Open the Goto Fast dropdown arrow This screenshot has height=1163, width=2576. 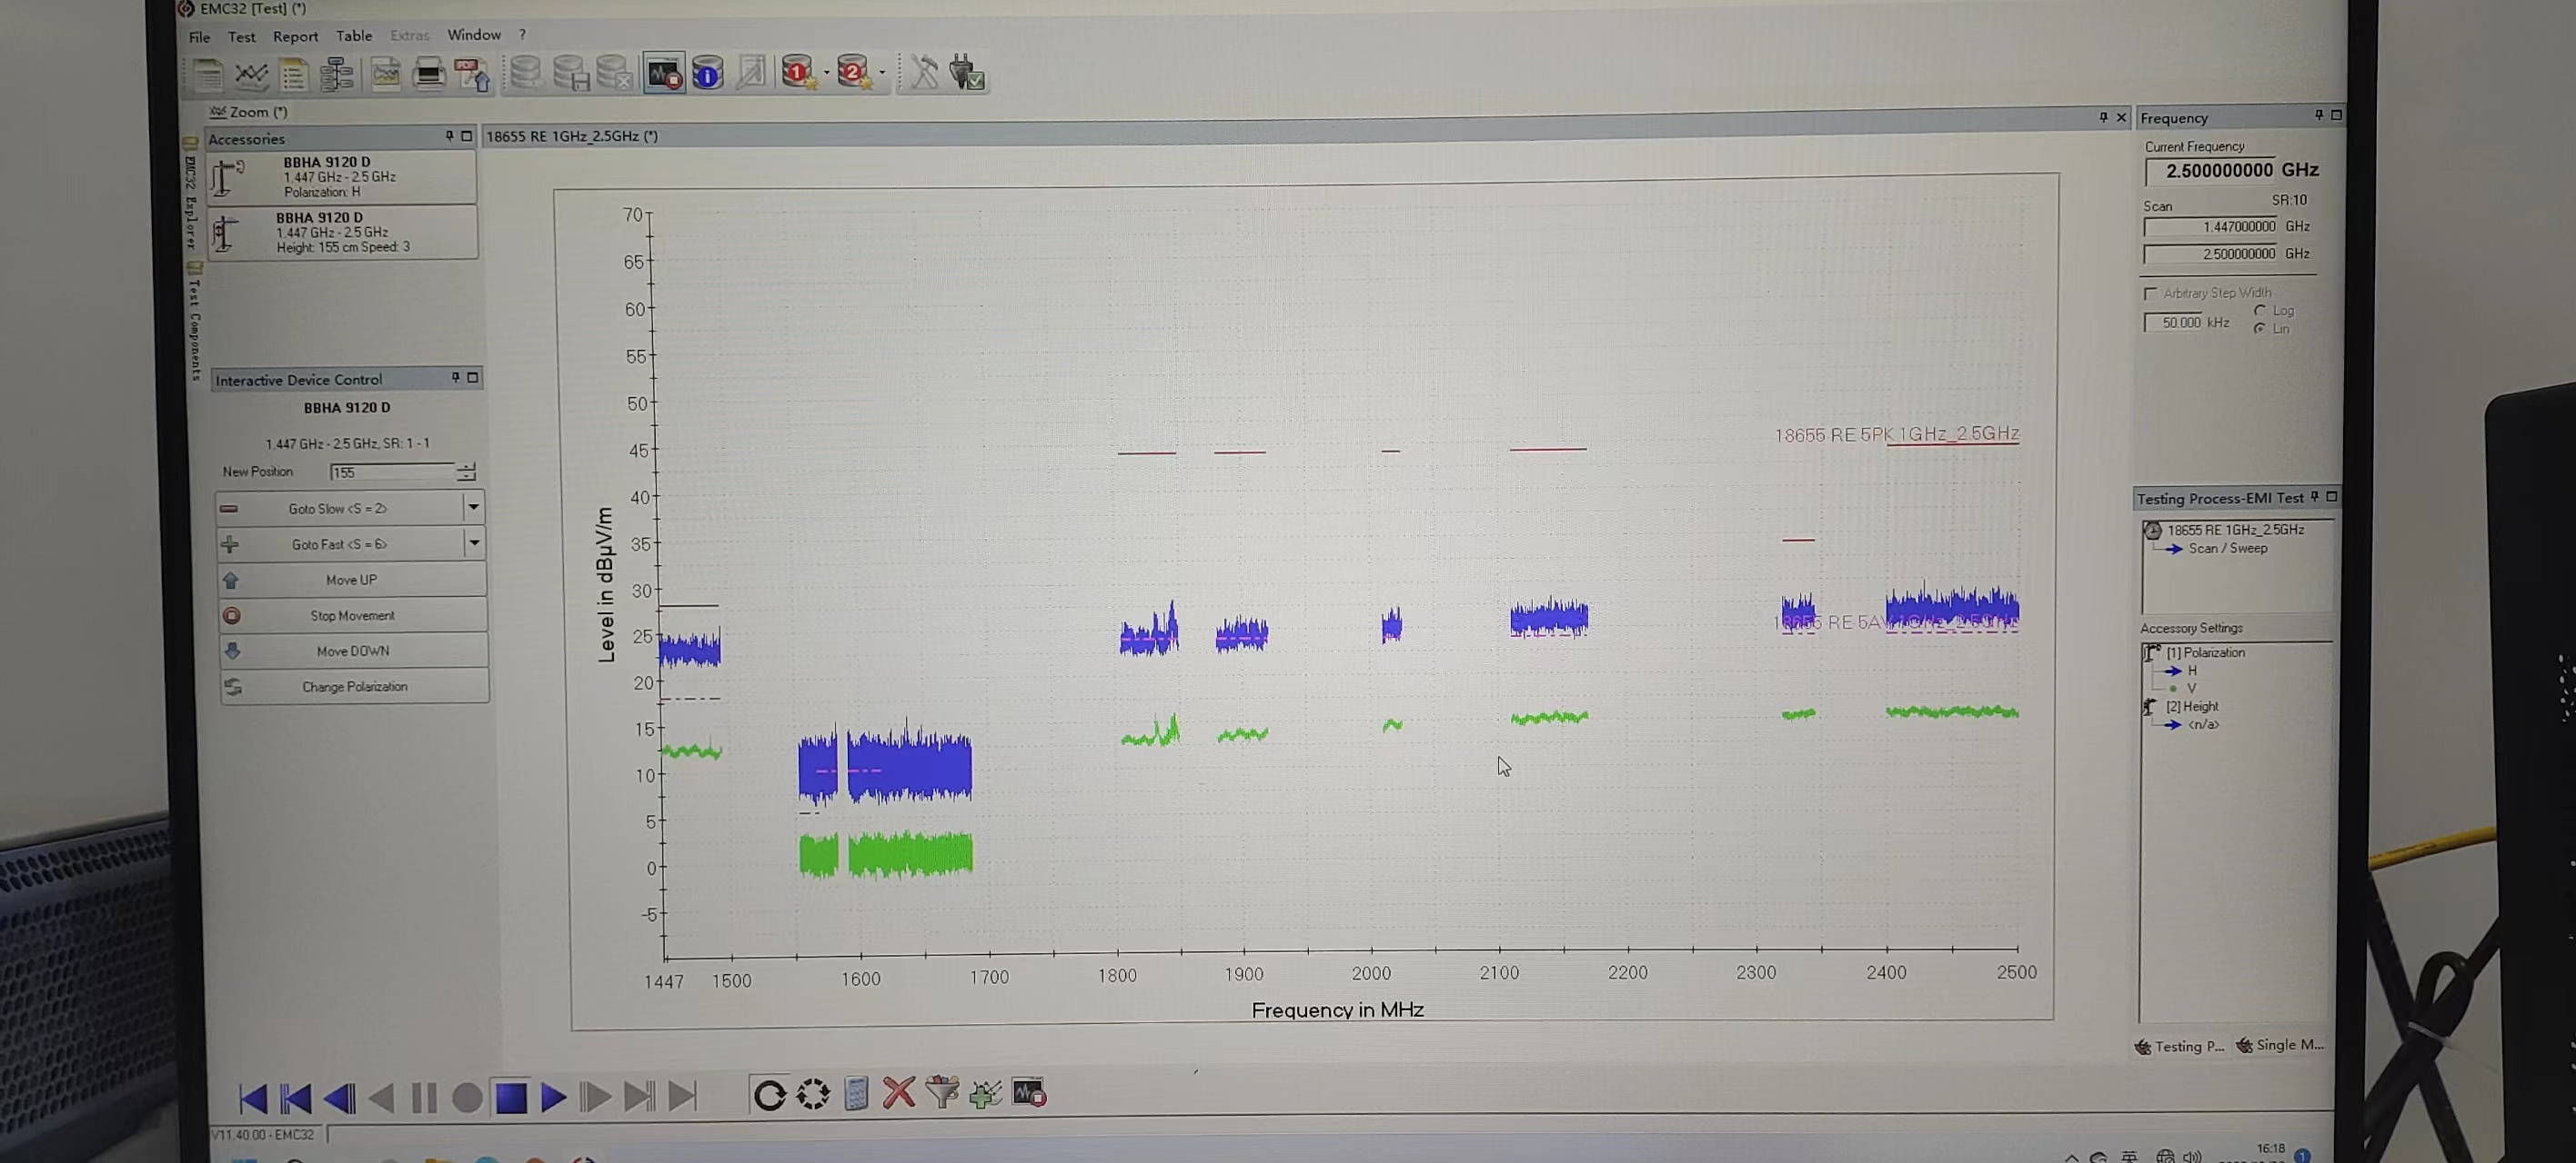coord(474,543)
